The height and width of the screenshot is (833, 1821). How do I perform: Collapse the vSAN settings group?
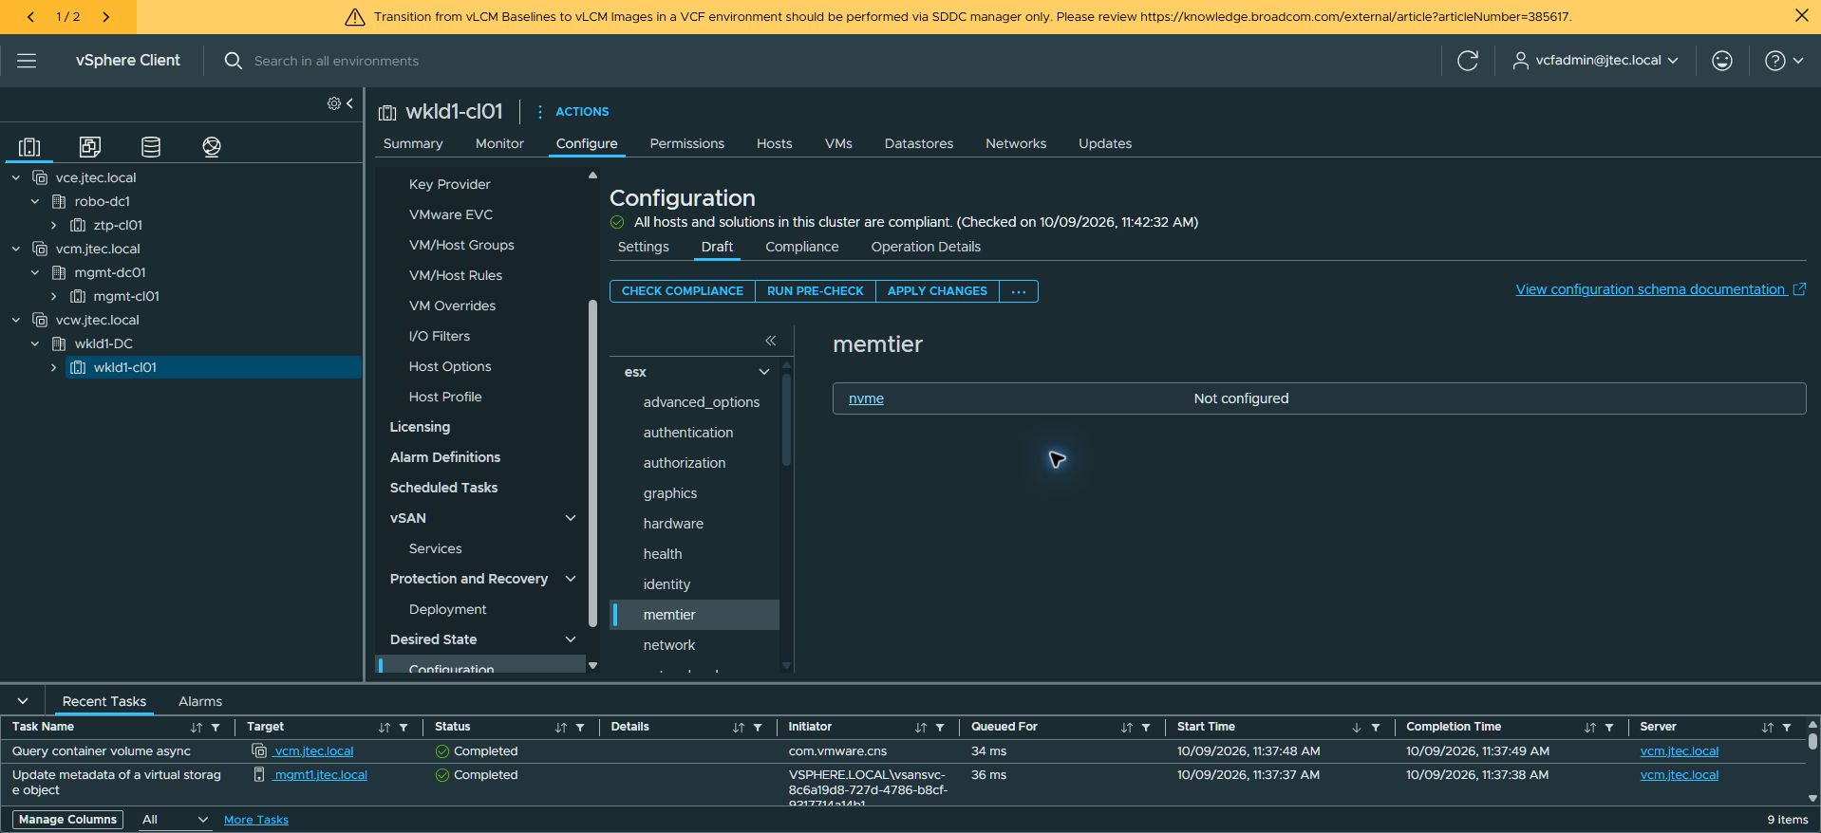coord(571,518)
